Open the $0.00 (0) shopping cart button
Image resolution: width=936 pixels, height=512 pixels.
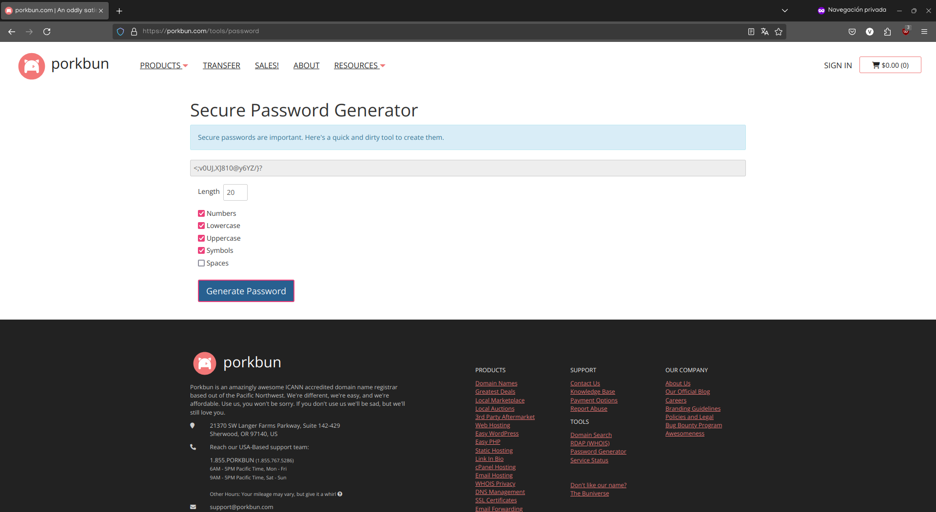pos(890,65)
